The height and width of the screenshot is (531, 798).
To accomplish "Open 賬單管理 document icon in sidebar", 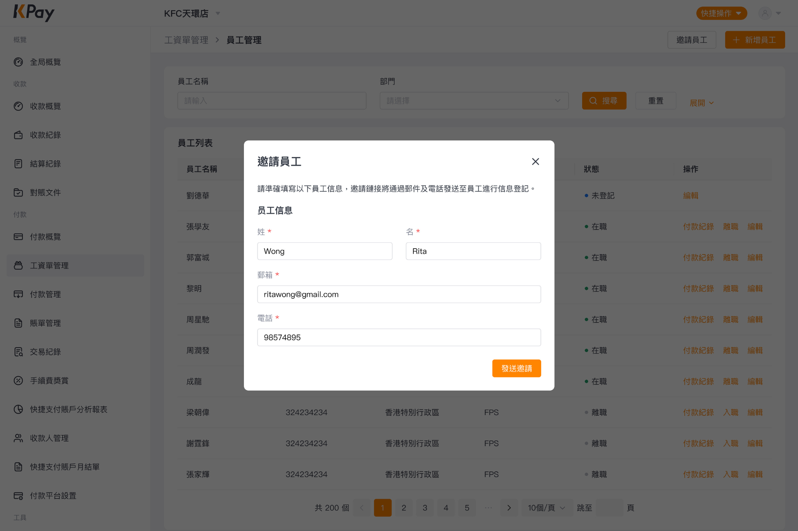I will coord(18,323).
